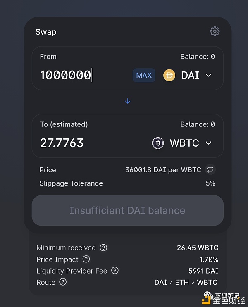The width and height of the screenshot is (248, 307).
Task: Click the MAX amount button
Action: [144, 75]
